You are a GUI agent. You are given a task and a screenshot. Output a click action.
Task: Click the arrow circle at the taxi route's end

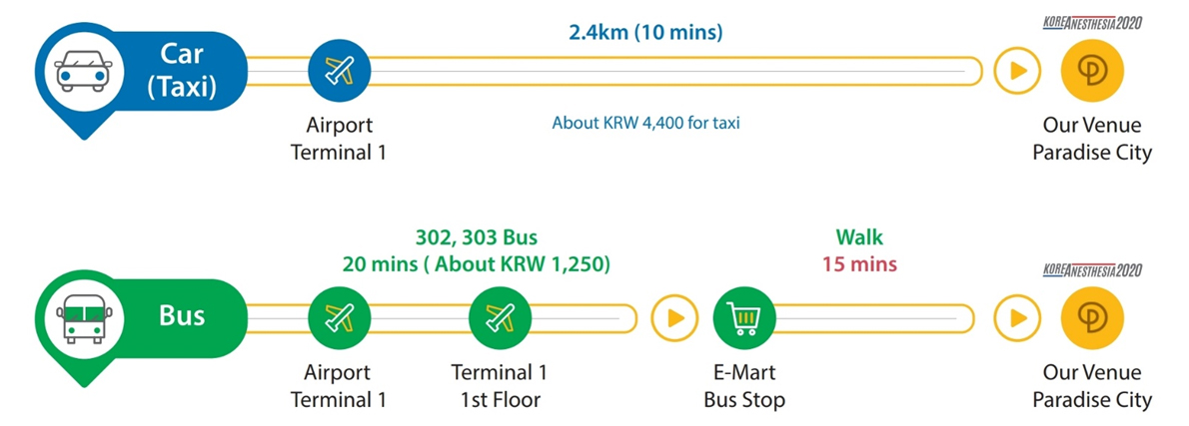coord(1016,71)
